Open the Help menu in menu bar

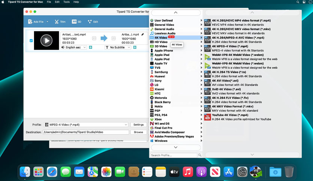point(76,2)
